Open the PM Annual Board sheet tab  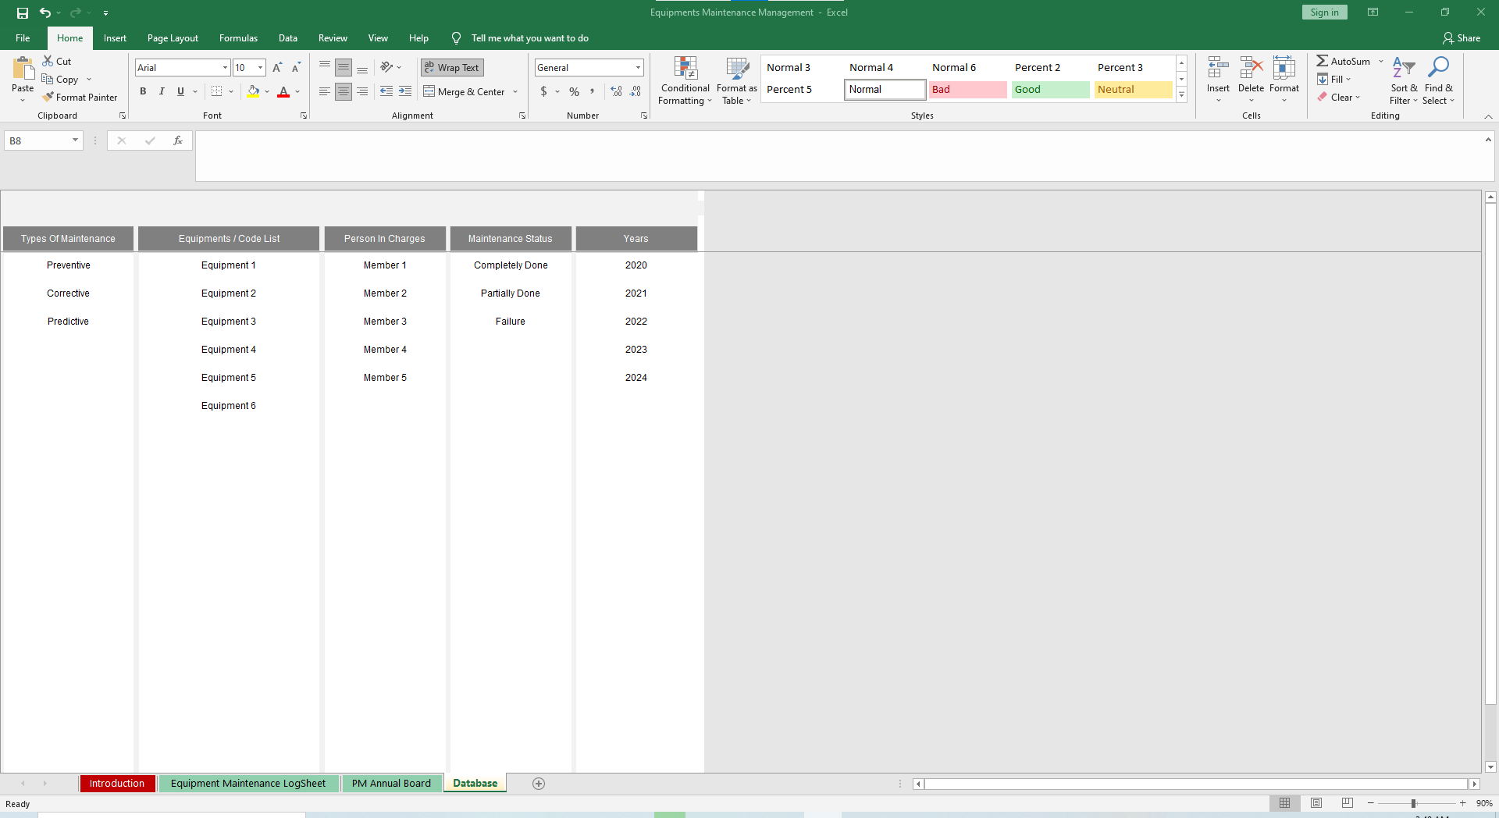point(391,784)
